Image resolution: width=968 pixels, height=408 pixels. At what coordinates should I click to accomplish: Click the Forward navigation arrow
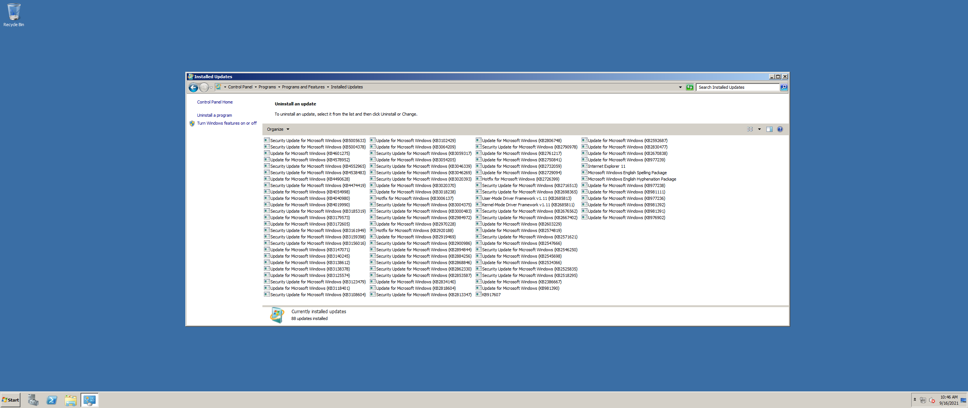[x=204, y=88]
